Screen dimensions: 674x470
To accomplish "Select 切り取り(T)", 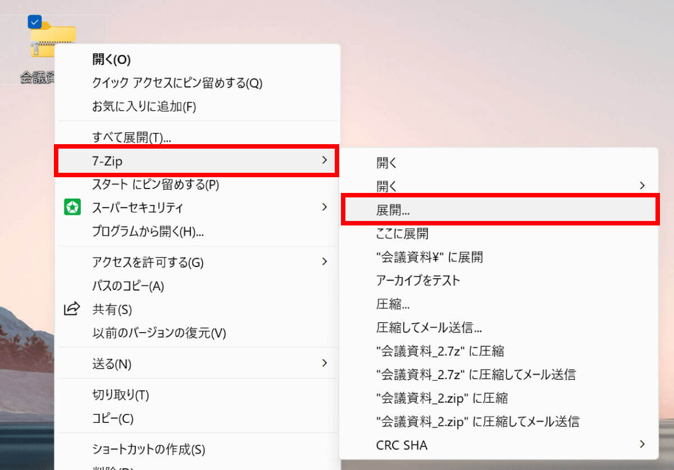I will (198, 395).
